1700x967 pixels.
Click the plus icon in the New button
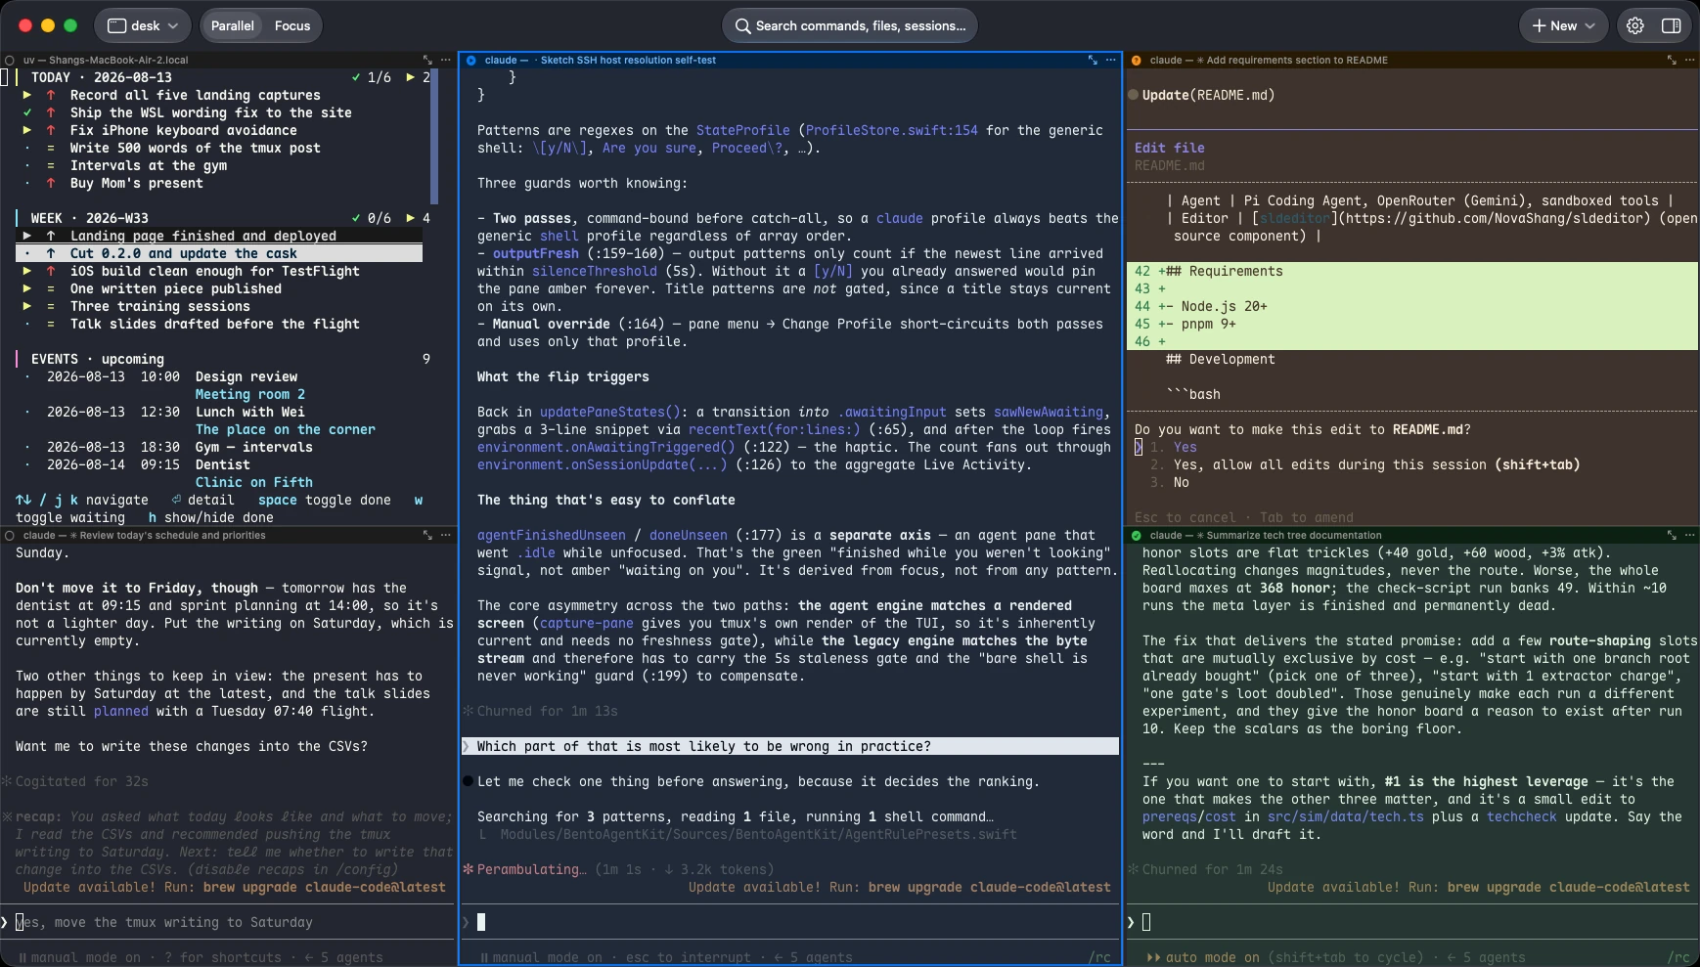[1539, 26]
